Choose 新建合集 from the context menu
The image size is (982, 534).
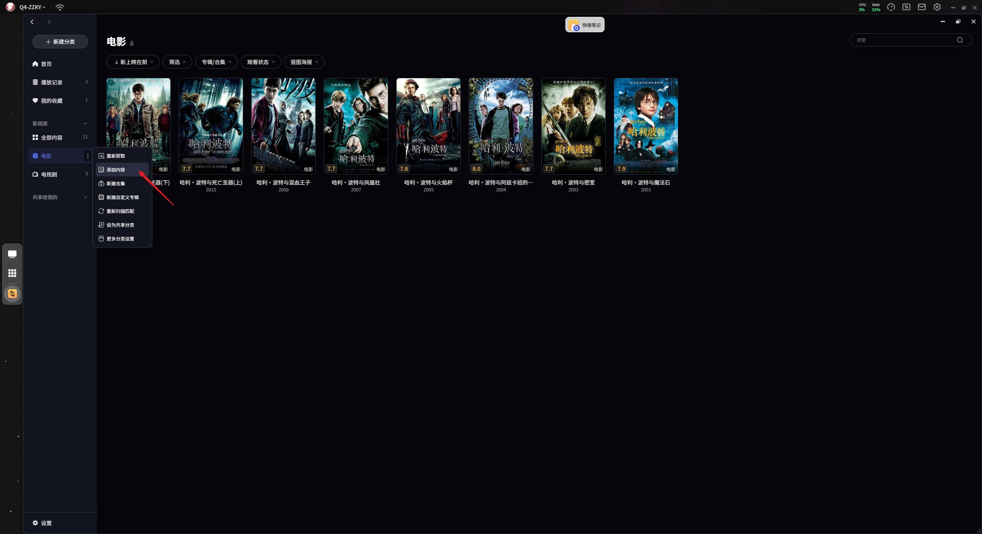(122, 183)
